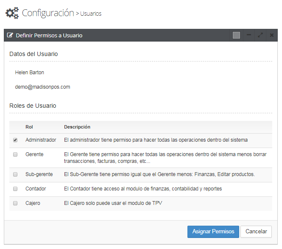Image resolution: width=282 pixels, height=249 pixels.
Task: Collapse the panel with the minus icon
Action: (249, 35)
